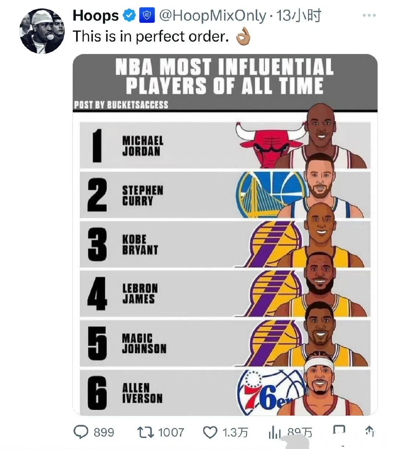The height and width of the screenshot is (449, 397).
Task: Open the NBA Most Influential Players image
Action: [x=225, y=235]
